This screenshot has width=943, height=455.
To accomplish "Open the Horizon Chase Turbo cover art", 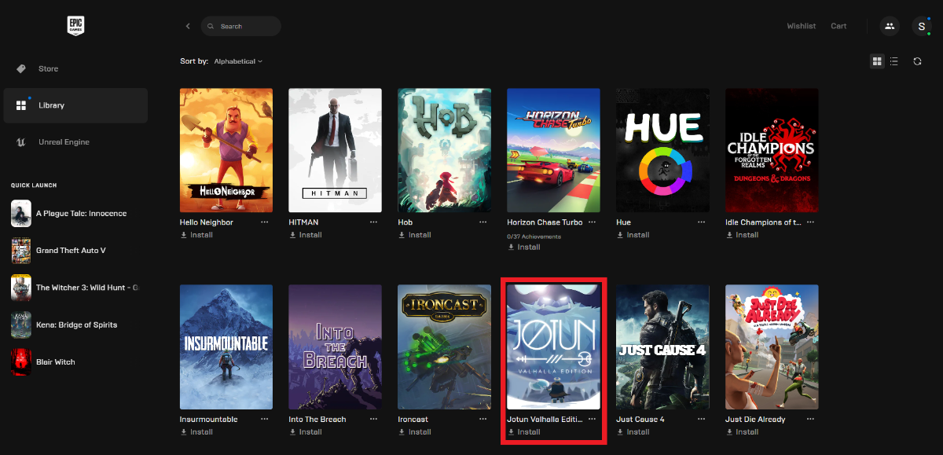I will click(x=553, y=150).
